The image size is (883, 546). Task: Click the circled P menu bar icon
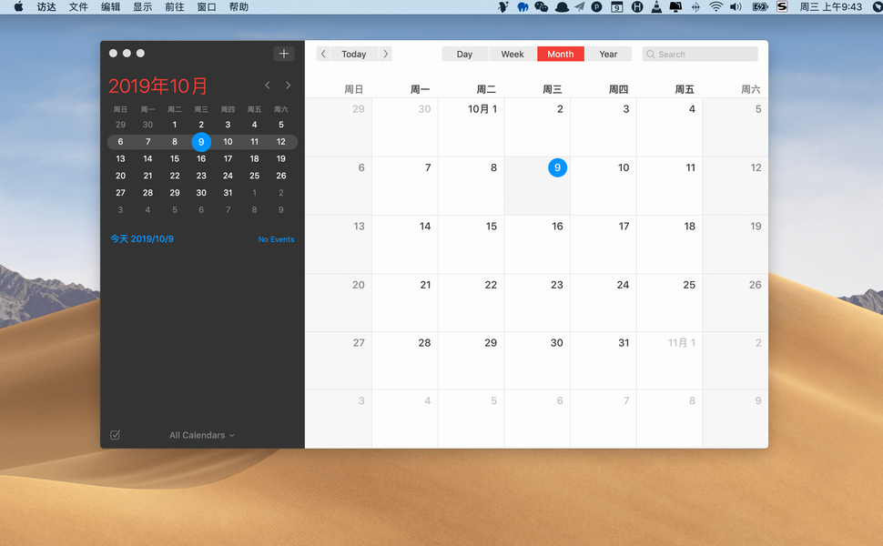pos(596,6)
